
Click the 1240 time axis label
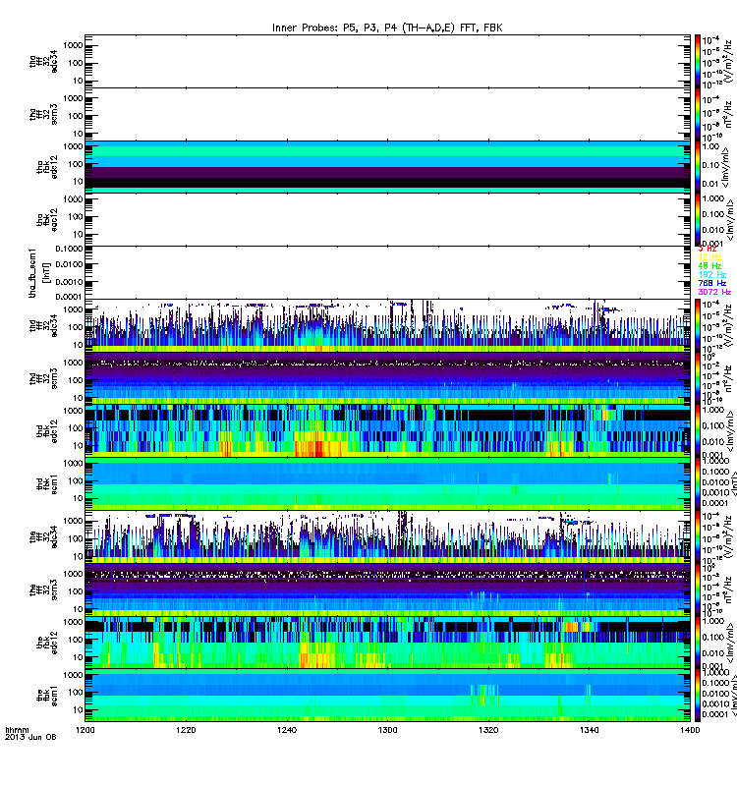(287, 730)
